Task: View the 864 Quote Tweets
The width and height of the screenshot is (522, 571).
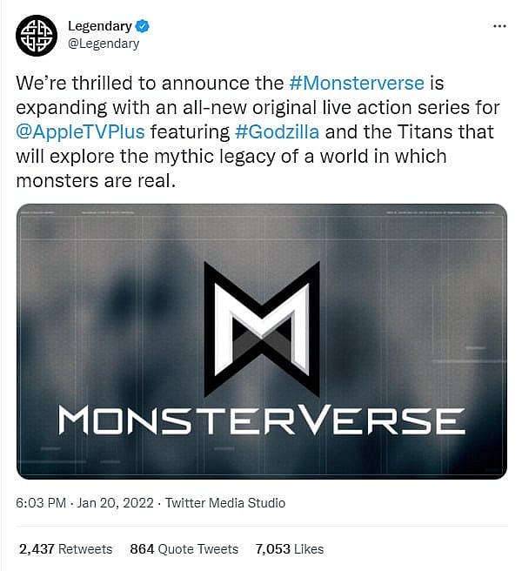Action: pos(184,548)
